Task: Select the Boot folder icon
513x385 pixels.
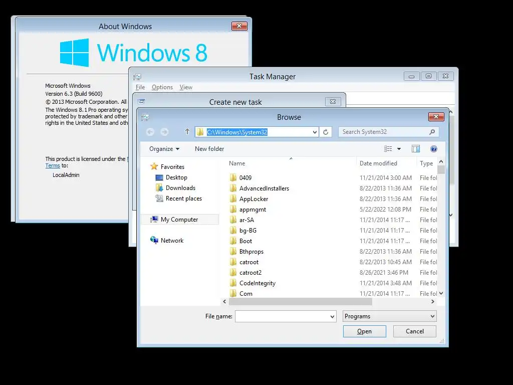Action: [x=233, y=241]
